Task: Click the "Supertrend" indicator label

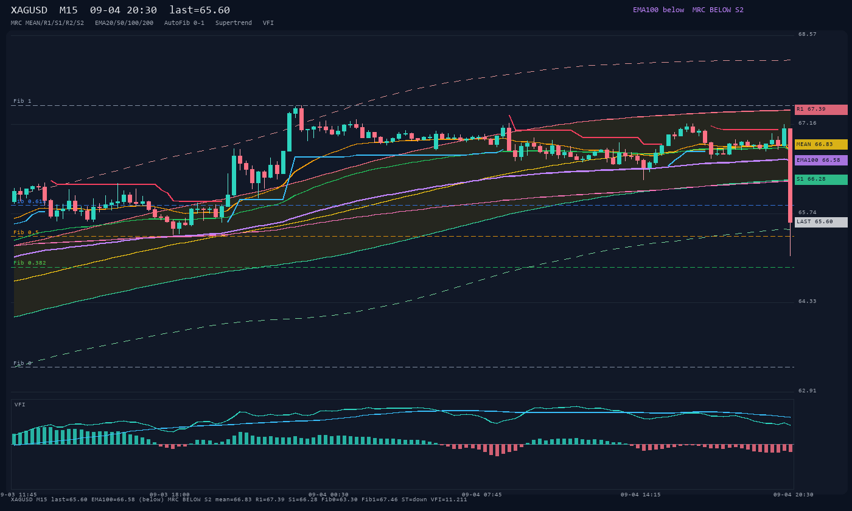Action: (234, 23)
